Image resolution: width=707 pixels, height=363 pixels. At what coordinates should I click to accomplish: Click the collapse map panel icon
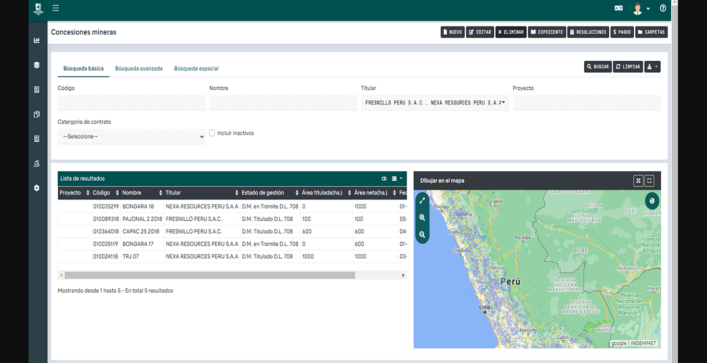tap(638, 181)
